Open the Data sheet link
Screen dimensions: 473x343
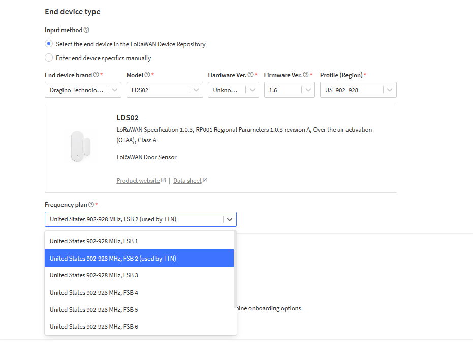point(187,181)
